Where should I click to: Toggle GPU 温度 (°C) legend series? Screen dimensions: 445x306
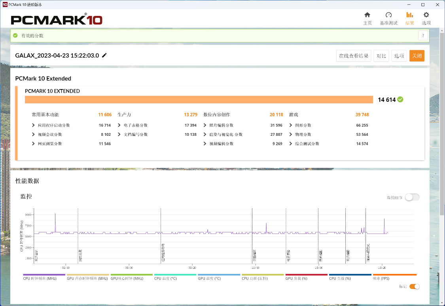coord(219,277)
